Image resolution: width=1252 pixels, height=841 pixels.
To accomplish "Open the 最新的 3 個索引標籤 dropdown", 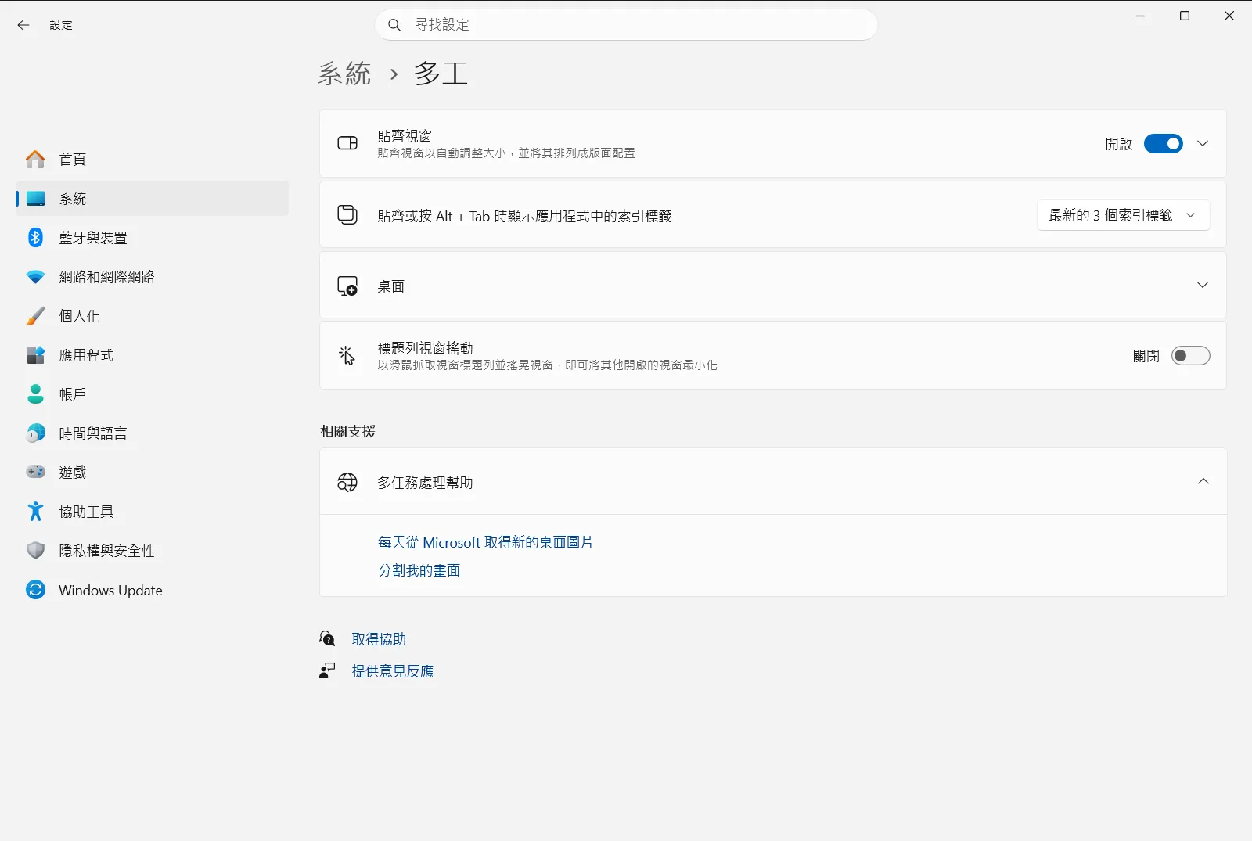I will (1123, 215).
